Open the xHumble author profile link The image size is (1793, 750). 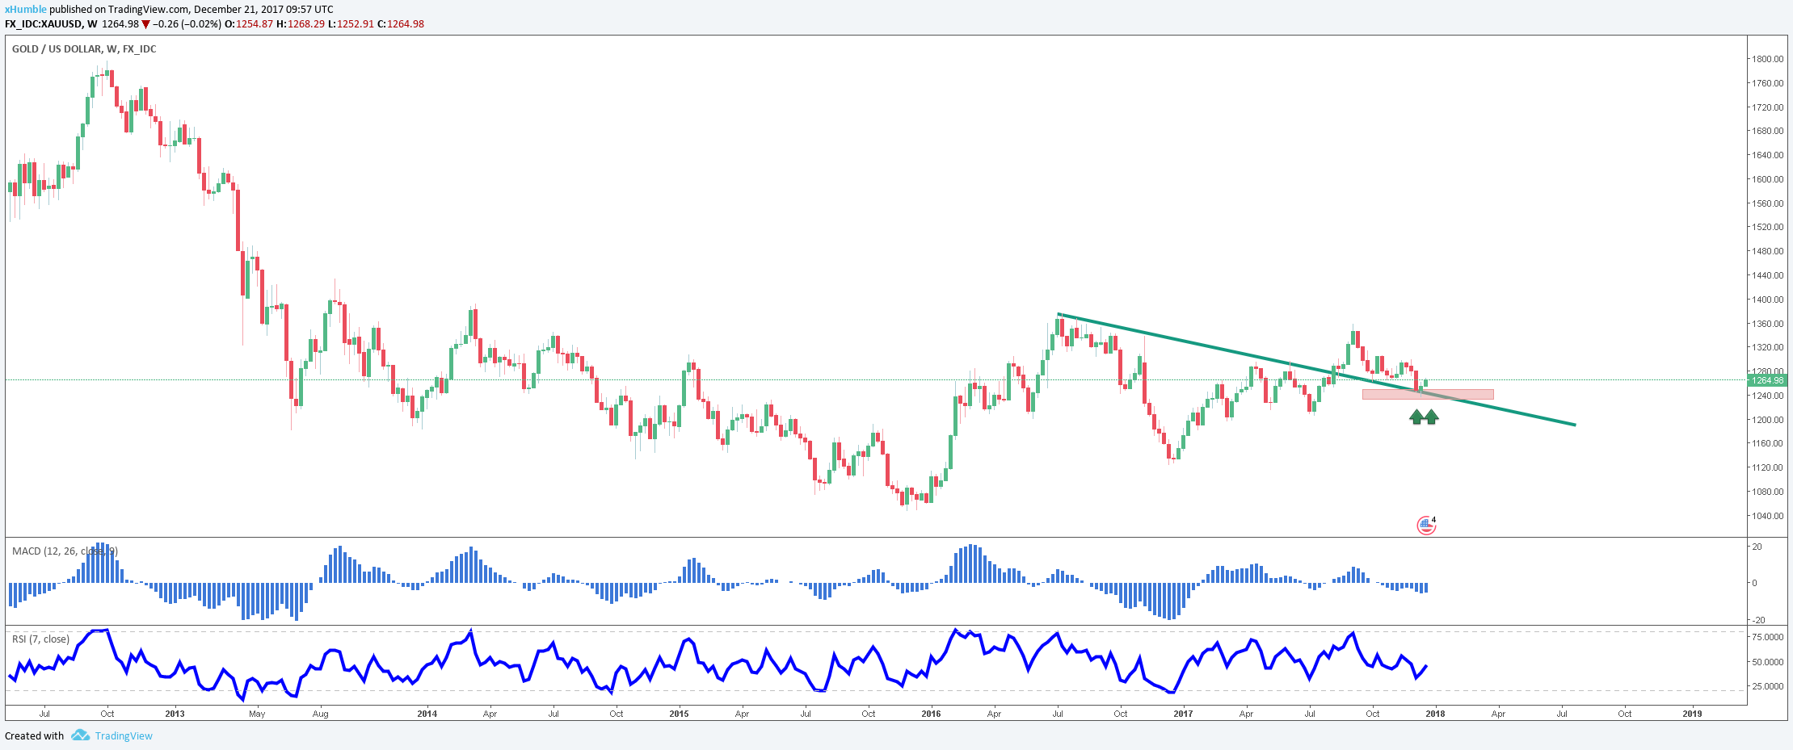[x=26, y=10]
